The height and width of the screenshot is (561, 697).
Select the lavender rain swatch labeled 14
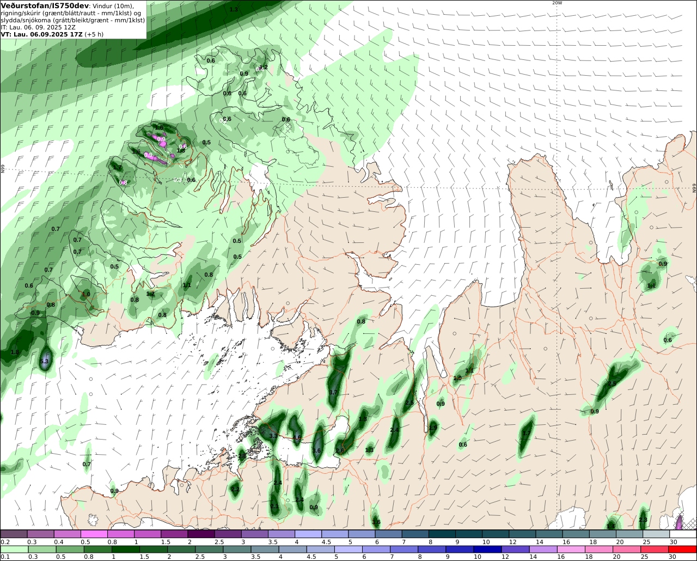point(543,550)
